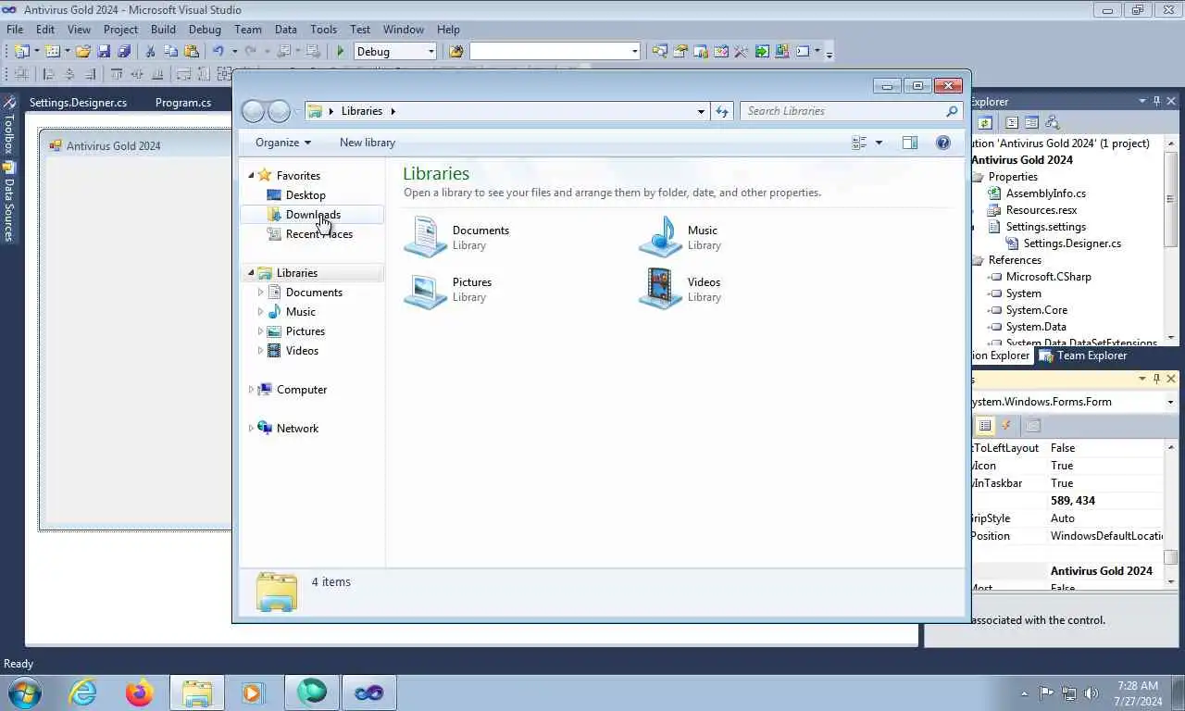Open Firefox from the taskbar
This screenshot has width=1185, height=711.
(140, 692)
